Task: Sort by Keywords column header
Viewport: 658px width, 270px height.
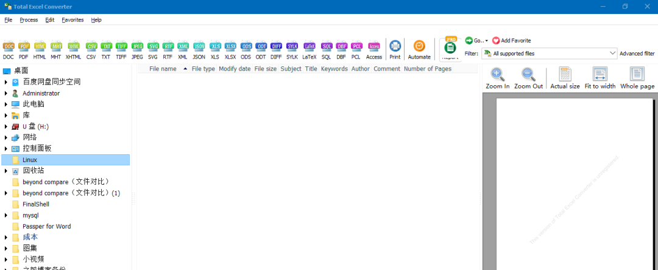Action: point(334,69)
